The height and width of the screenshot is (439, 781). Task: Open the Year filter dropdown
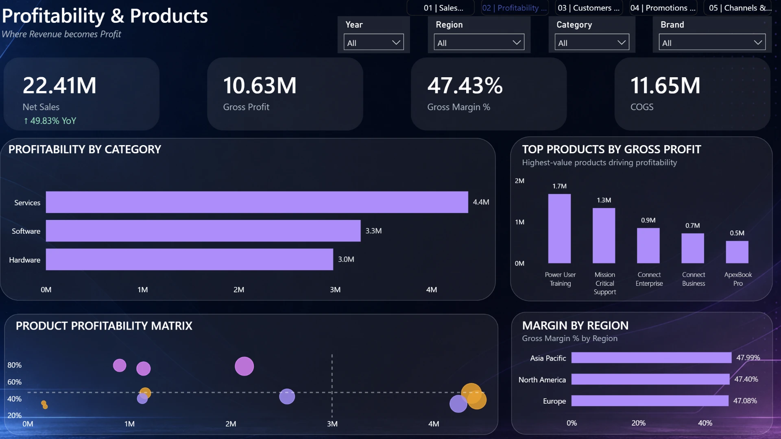point(374,42)
